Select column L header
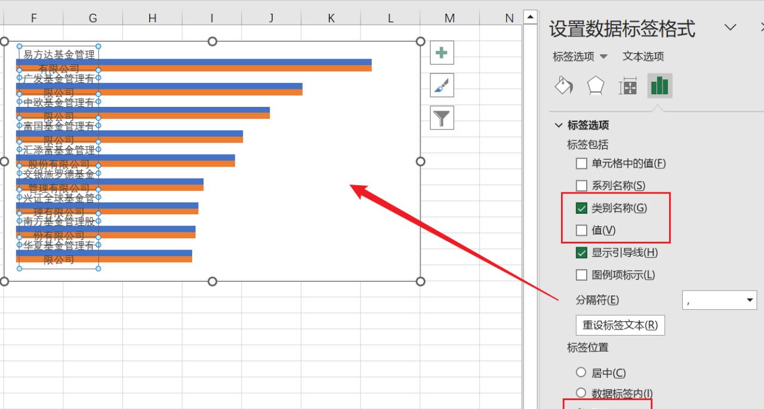The width and height of the screenshot is (764, 409). click(x=390, y=18)
